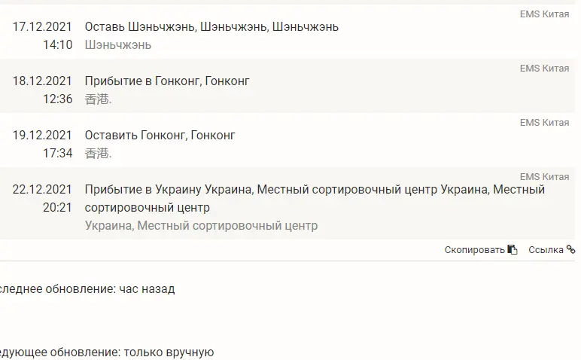Click the copy clipboard icon
Screen dimensions: 581x360
tap(513, 250)
